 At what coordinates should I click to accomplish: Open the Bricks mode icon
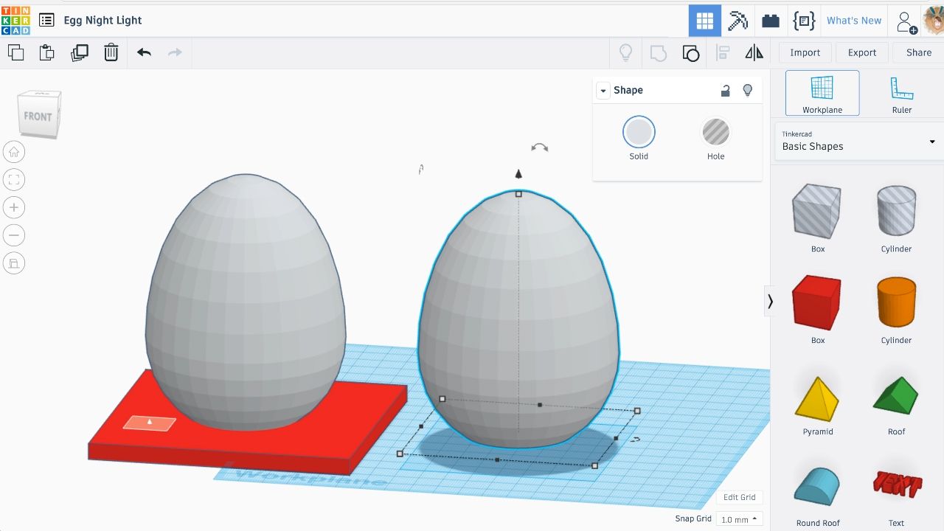771,21
